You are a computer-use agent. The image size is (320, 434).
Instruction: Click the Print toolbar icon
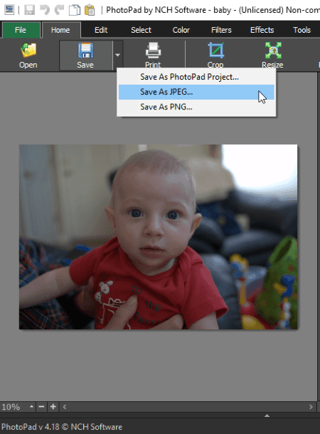point(153,50)
